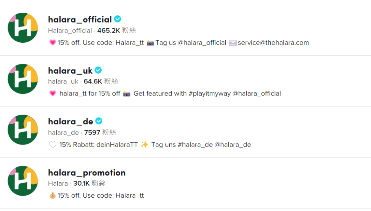Image resolution: width=371 pixels, height=211 pixels.
Task: Click the halara_de profile avatar
Action: pyautogui.click(x=23, y=130)
